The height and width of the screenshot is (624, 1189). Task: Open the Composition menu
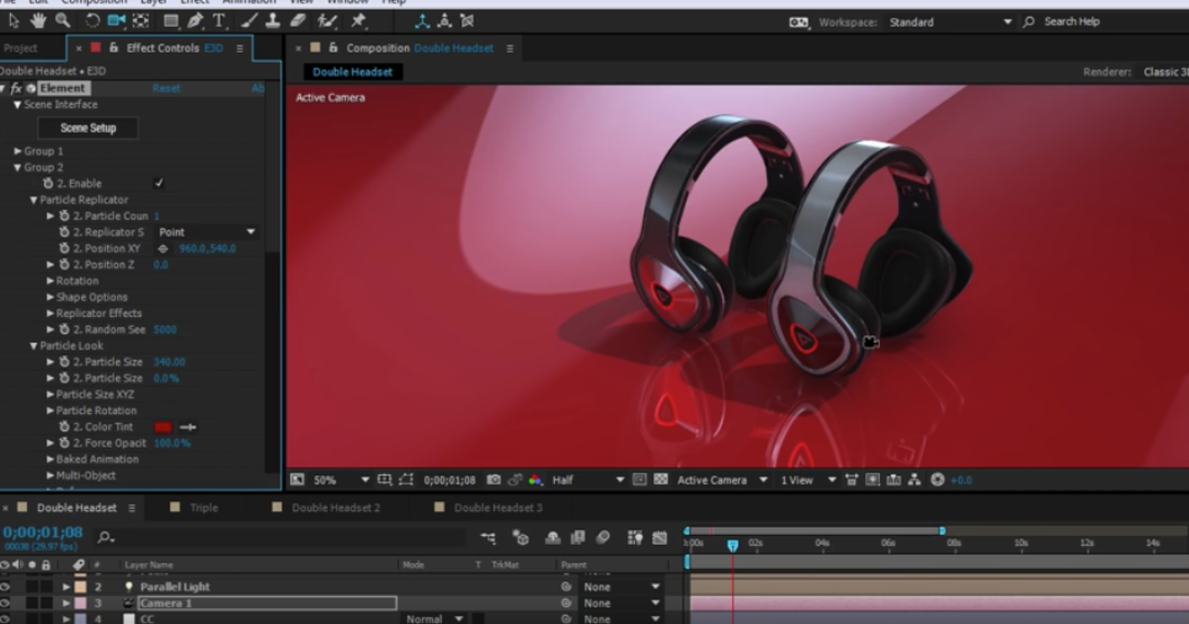click(x=93, y=3)
